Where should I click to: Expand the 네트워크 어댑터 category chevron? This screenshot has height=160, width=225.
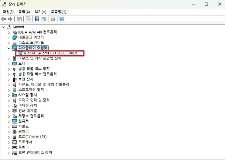point(9,38)
